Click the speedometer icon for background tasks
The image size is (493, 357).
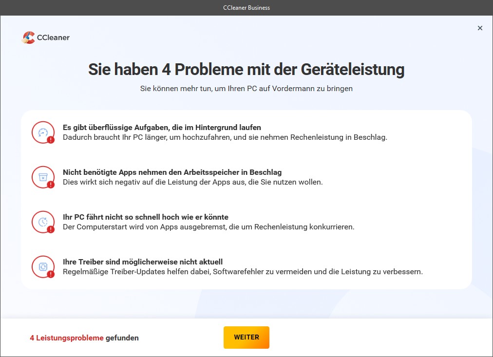point(43,132)
